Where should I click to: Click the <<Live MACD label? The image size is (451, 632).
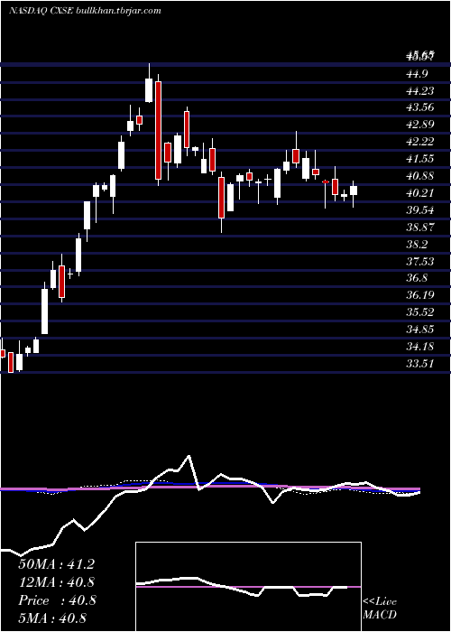(380, 609)
